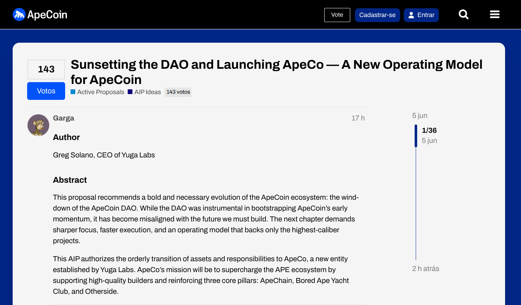Click the Entrar login button

click(421, 15)
